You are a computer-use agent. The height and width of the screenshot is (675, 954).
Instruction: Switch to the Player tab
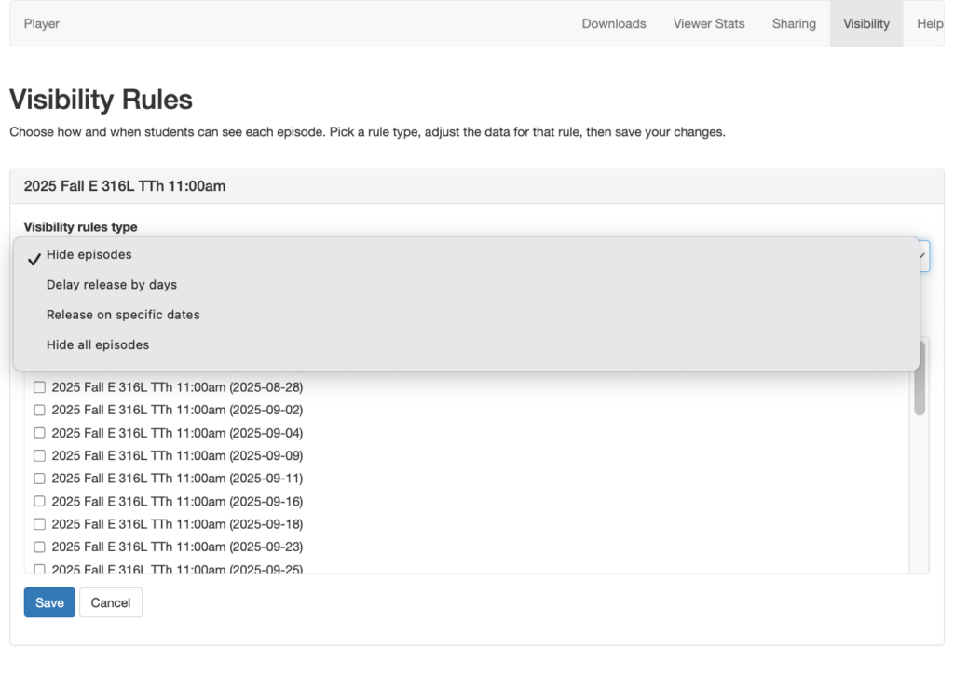41,23
